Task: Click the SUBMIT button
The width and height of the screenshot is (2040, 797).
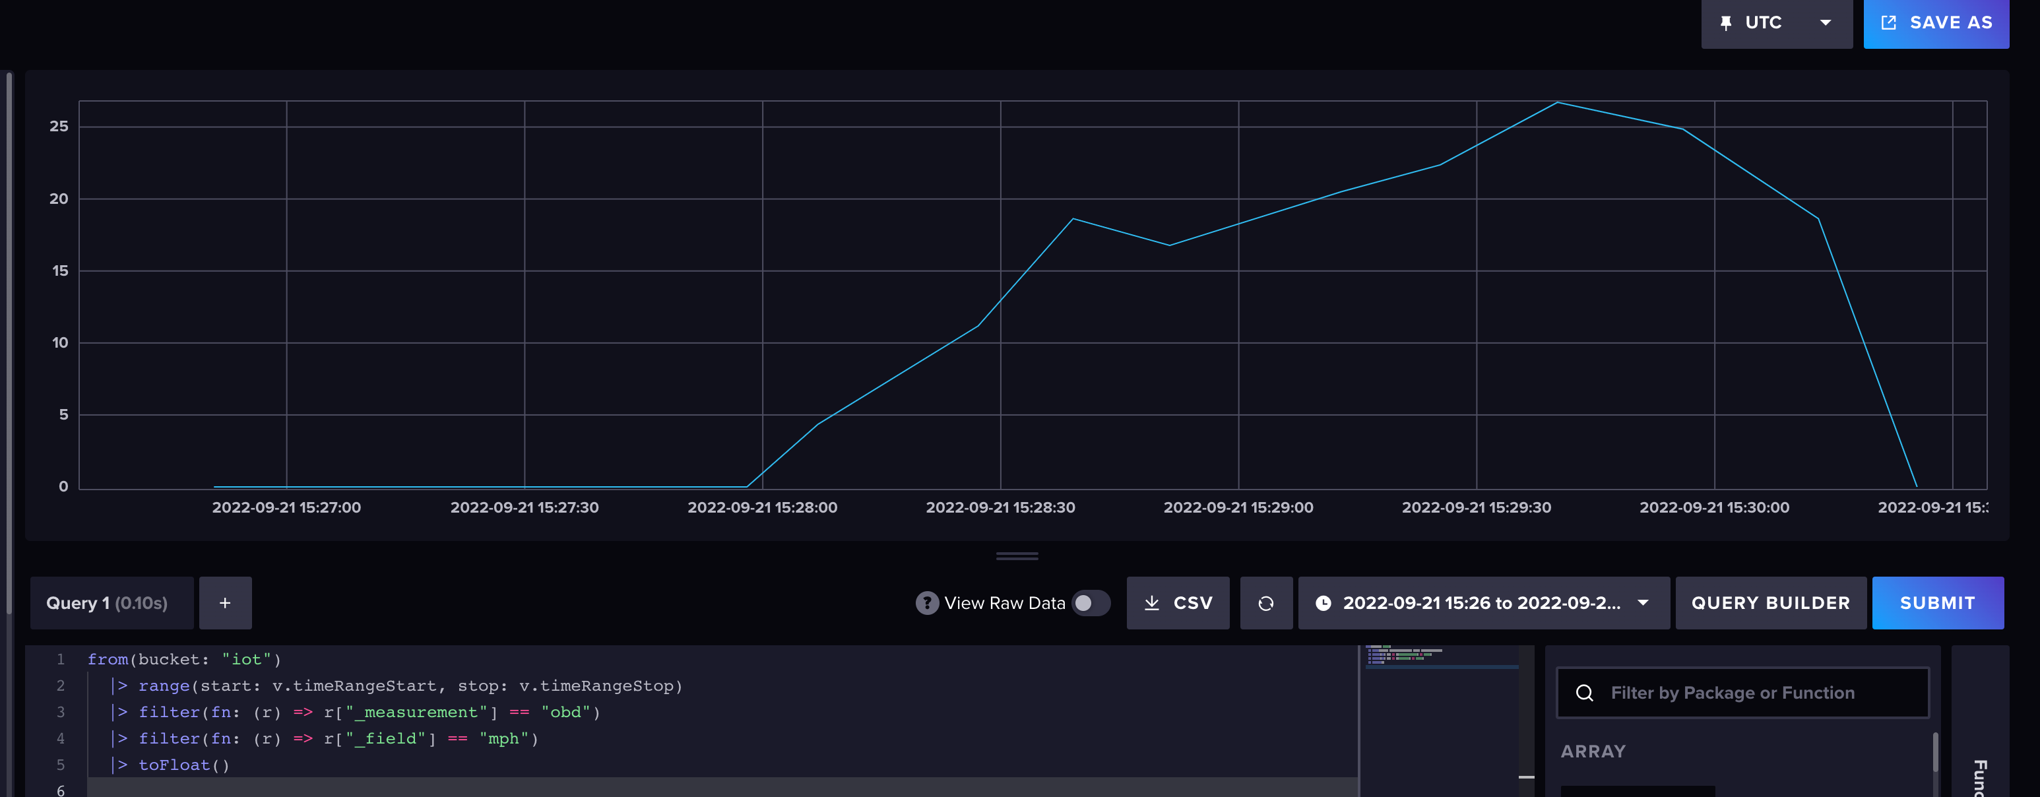Action: [1938, 602]
